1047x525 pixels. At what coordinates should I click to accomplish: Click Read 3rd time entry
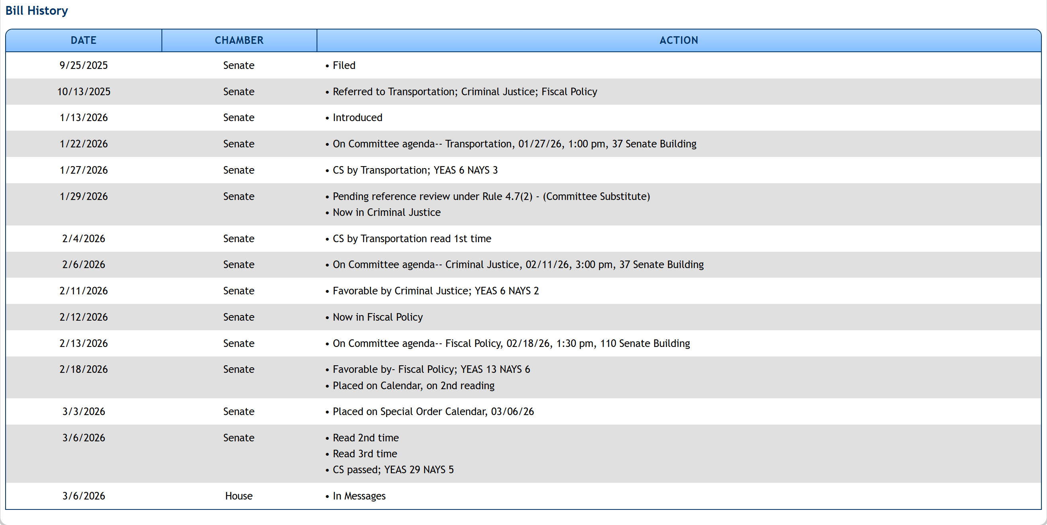click(364, 454)
